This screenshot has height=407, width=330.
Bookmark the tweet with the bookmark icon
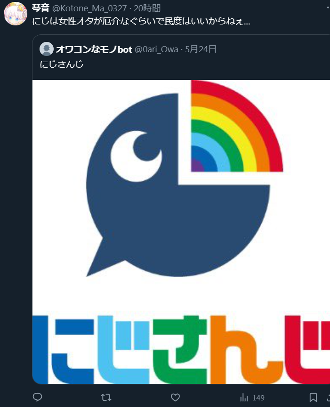point(313,397)
